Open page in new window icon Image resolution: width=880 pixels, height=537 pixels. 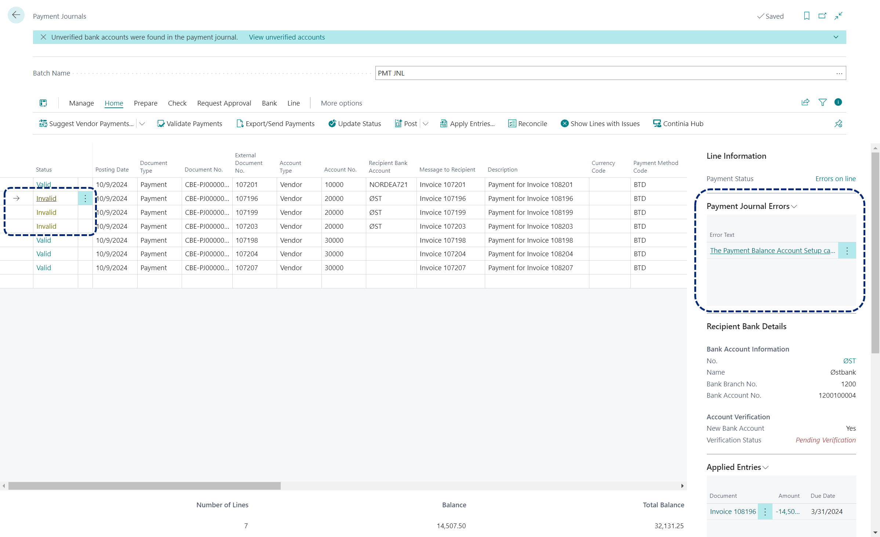click(x=822, y=16)
